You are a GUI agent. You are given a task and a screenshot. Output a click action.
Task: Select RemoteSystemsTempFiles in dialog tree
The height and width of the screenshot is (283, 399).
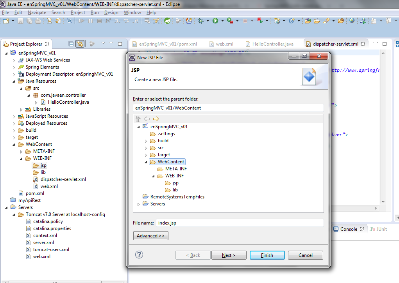point(174,197)
